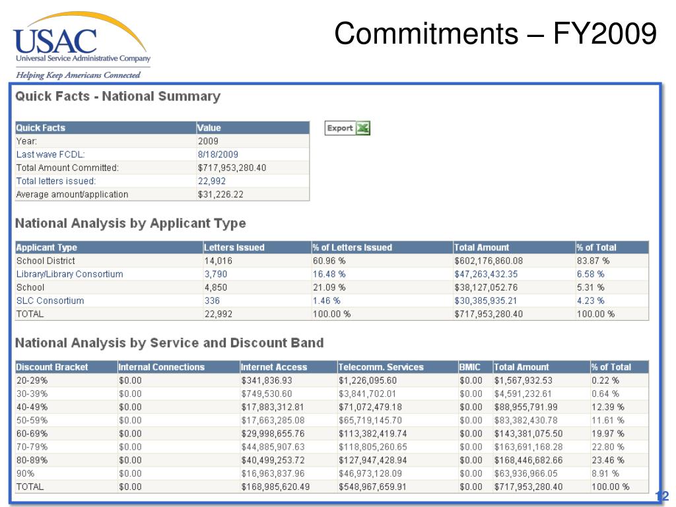Click letters issued value 14,016
This screenshot has height=507, width=676.
pyautogui.click(x=218, y=261)
